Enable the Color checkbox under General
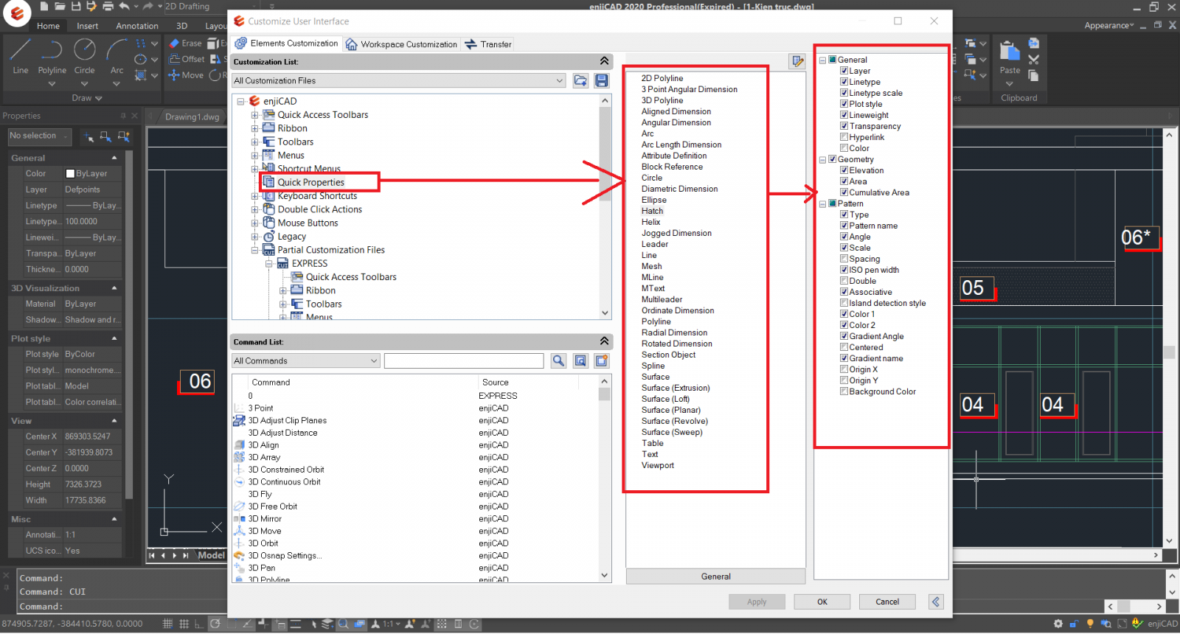The image size is (1180, 634). 844,148
